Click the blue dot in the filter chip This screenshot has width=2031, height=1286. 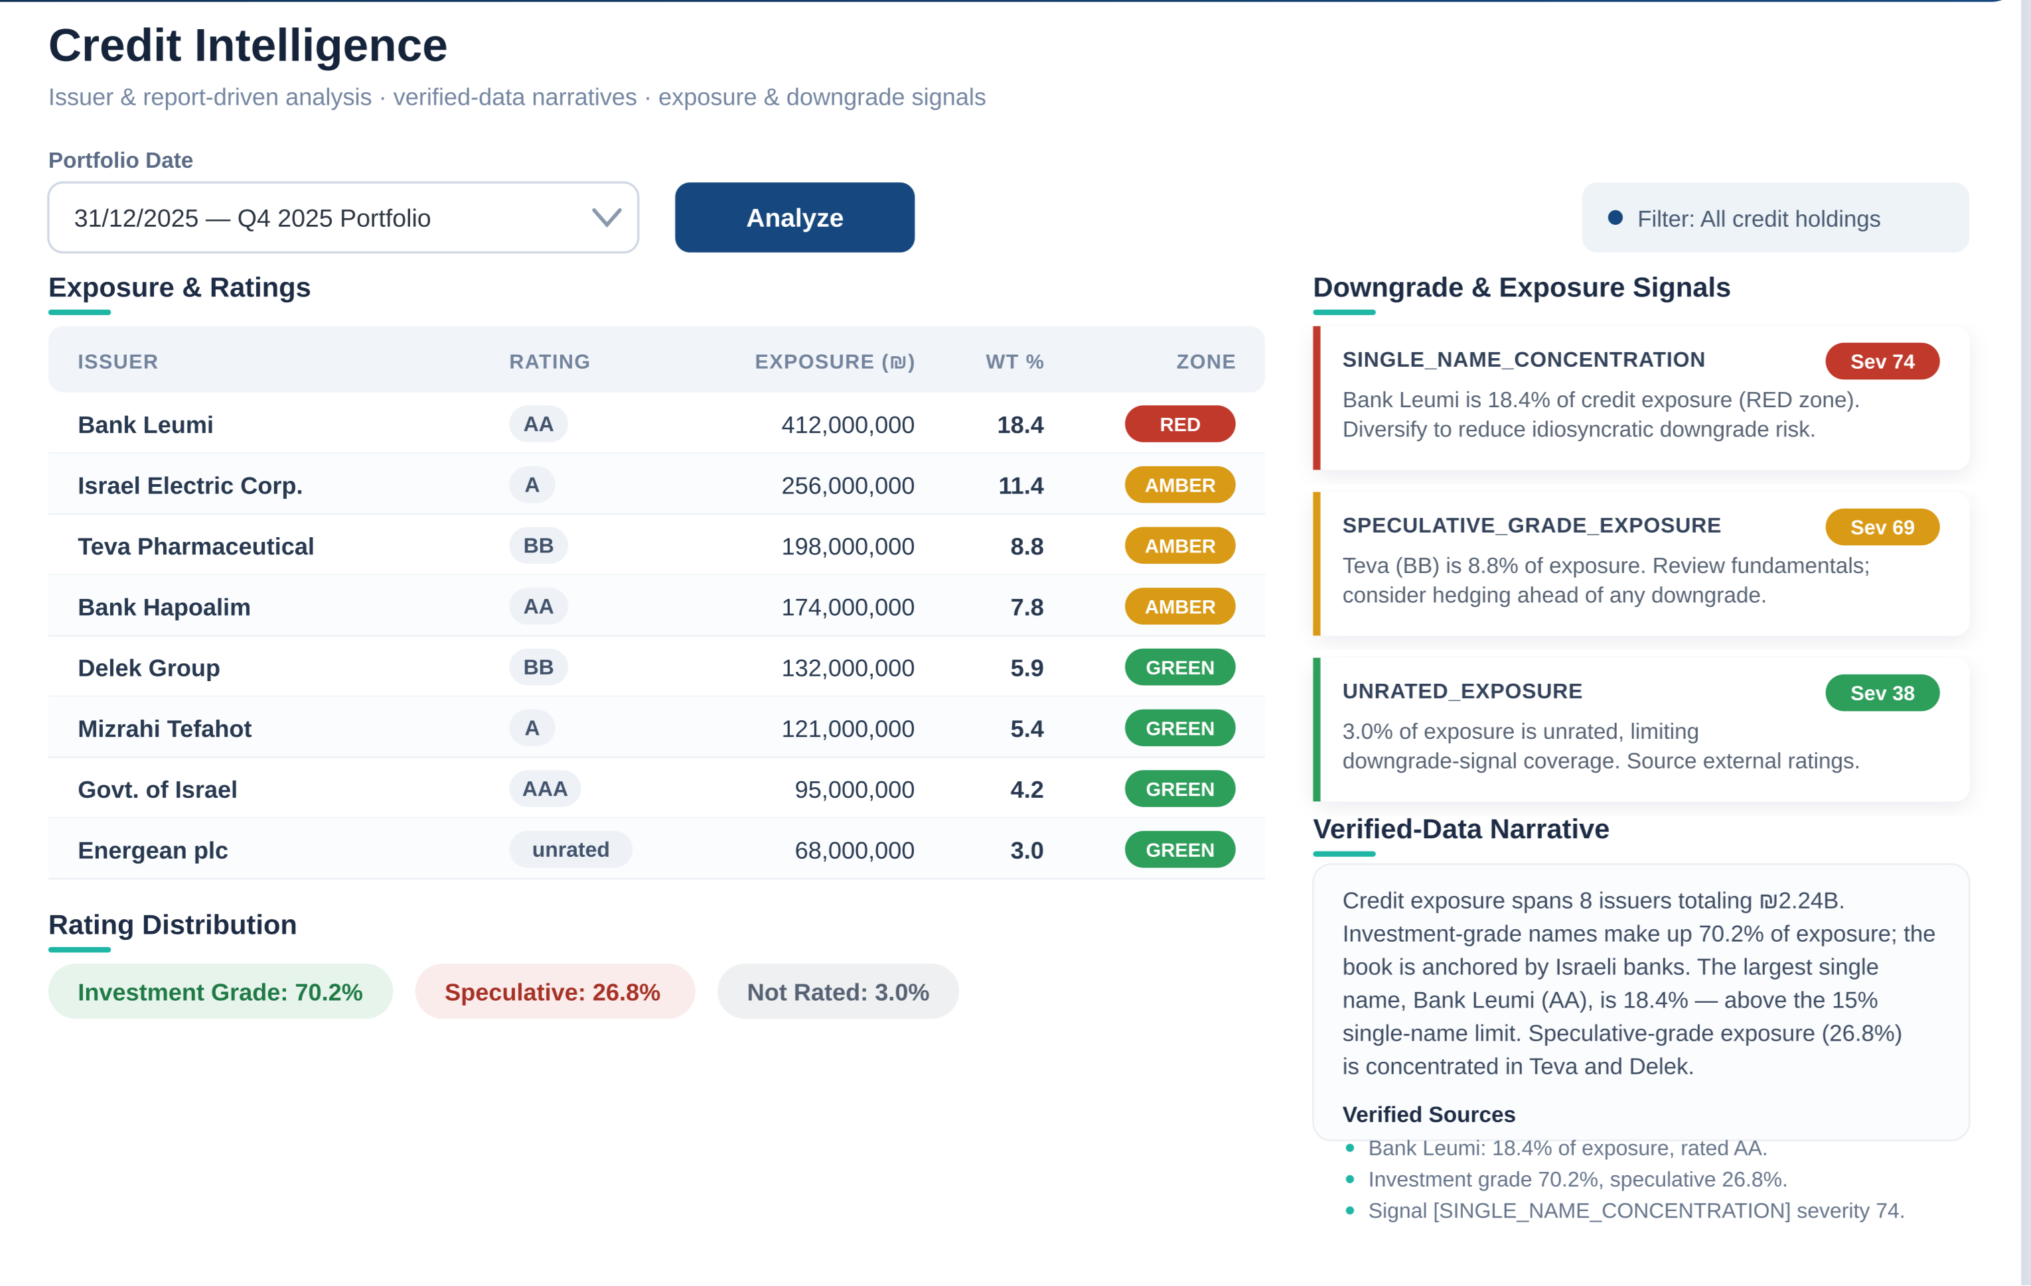click(1614, 218)
